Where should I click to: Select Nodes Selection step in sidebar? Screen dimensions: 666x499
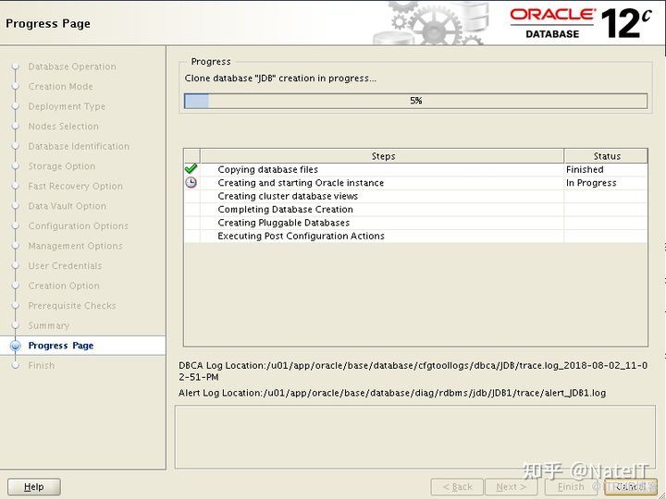pos(63,127)
